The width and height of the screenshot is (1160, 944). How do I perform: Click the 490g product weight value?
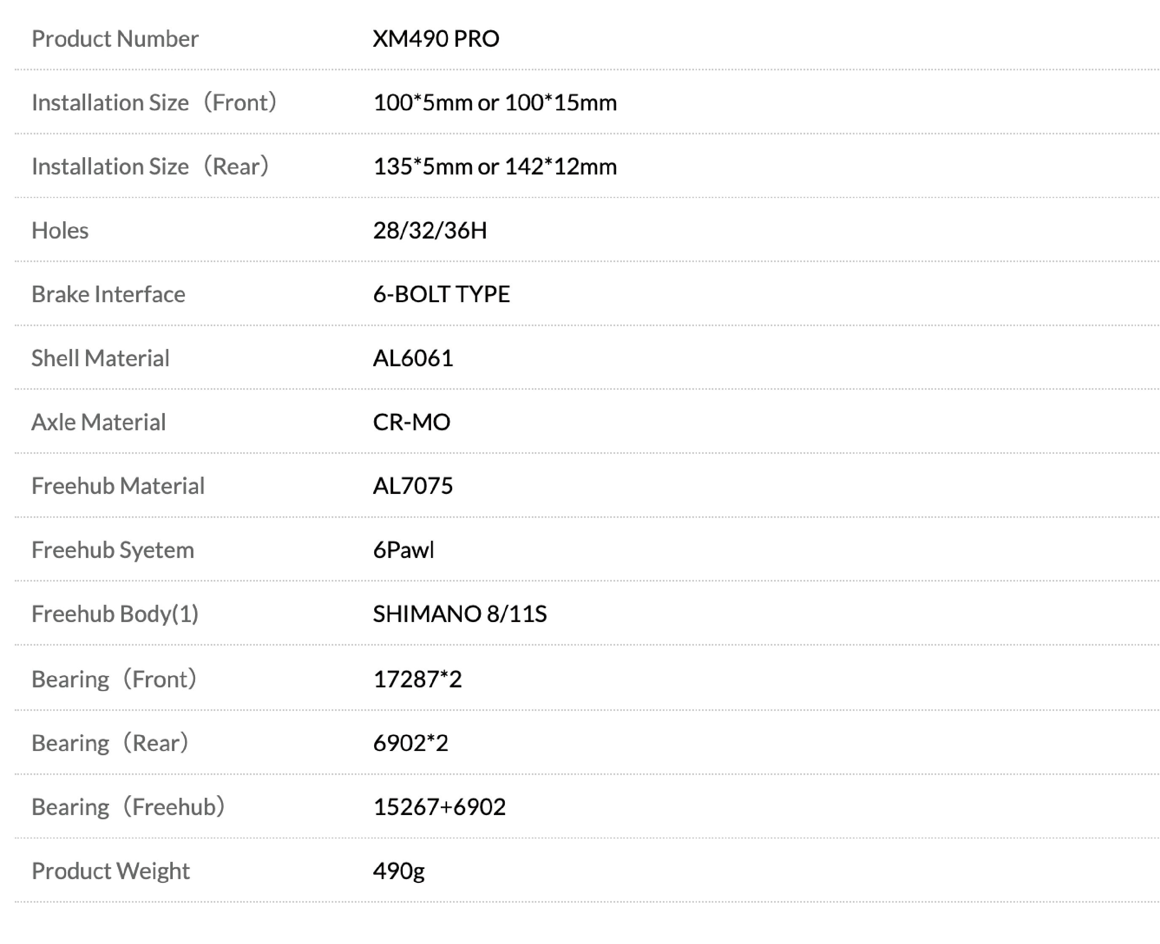399,871
